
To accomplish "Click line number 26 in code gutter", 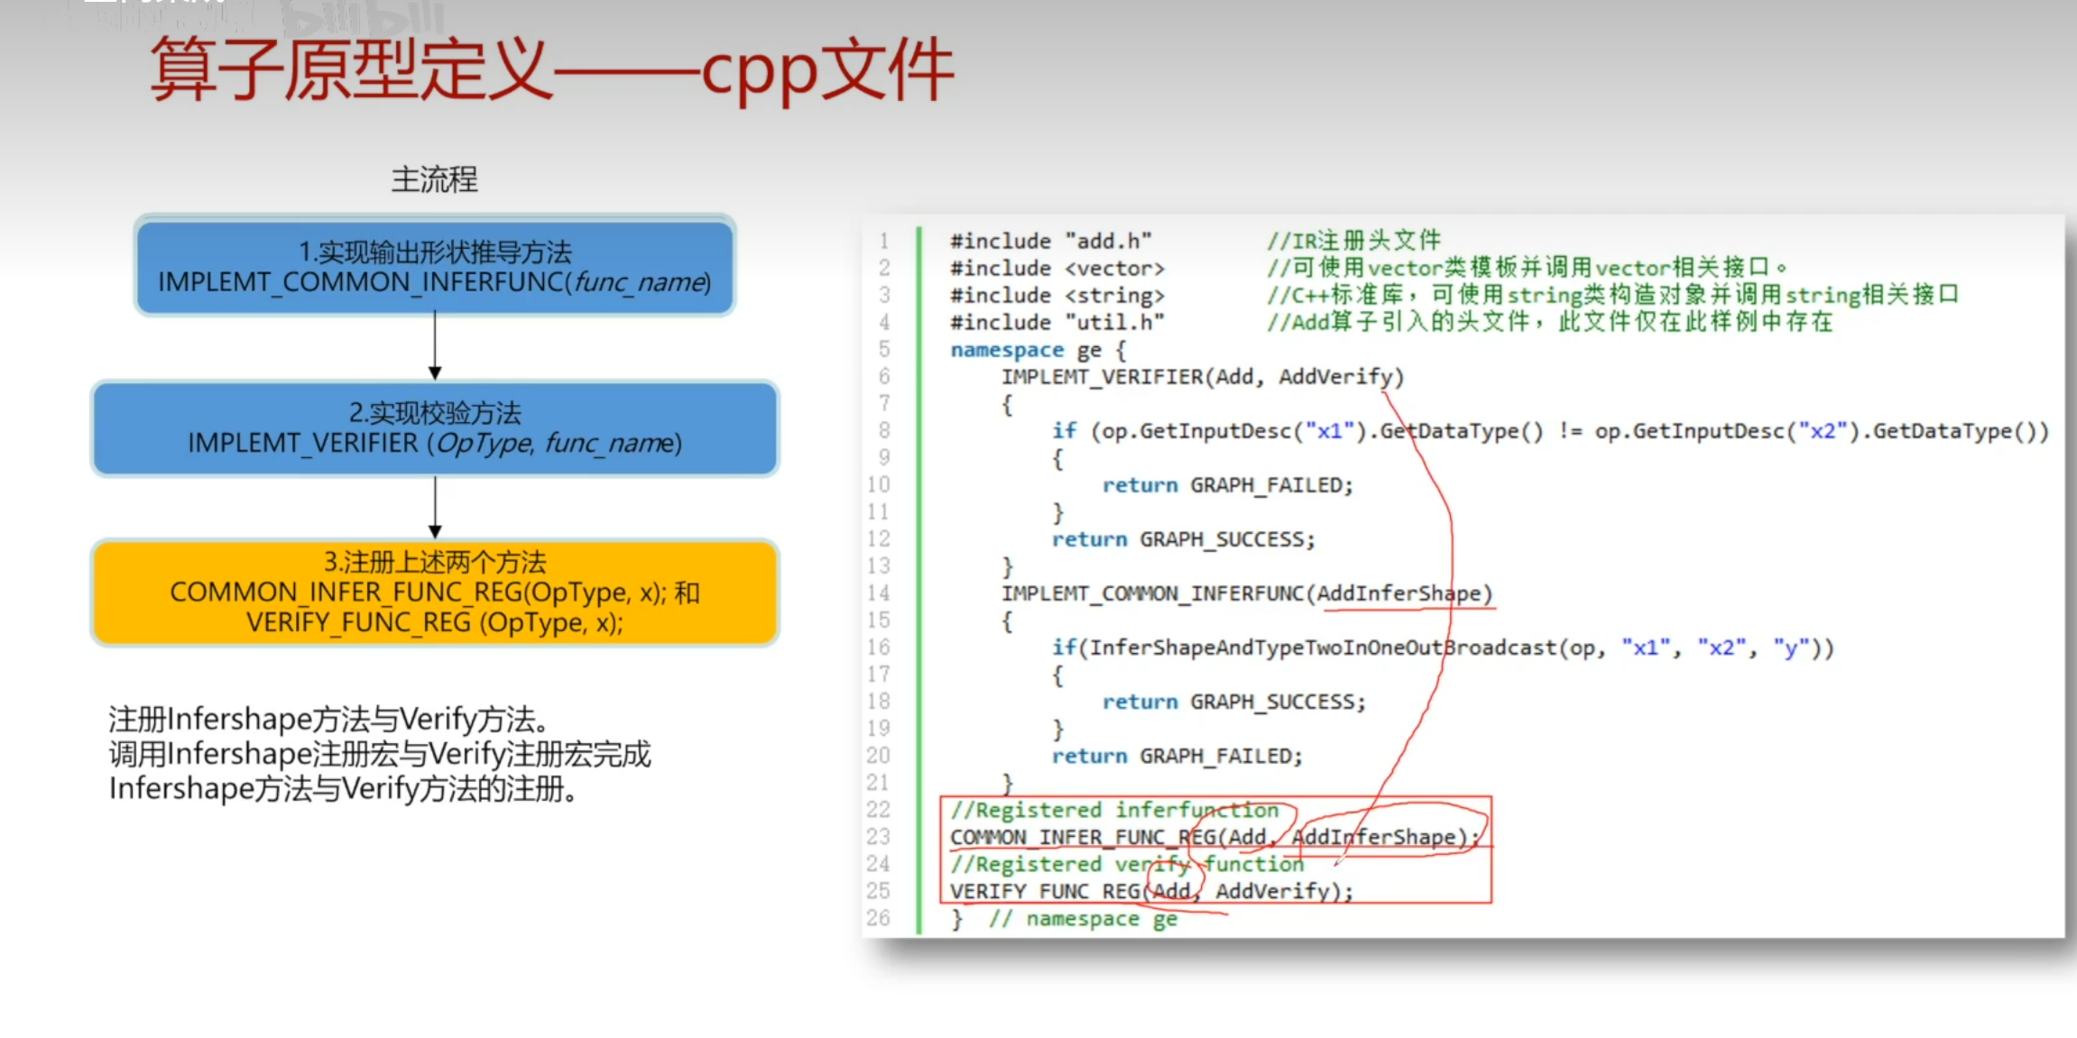I will pos(879,918).
